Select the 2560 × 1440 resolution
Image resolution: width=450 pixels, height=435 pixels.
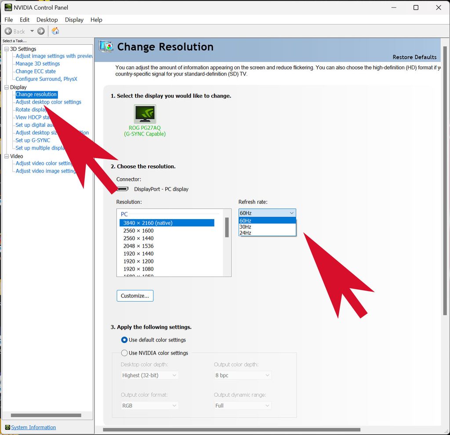pos(138,238)
